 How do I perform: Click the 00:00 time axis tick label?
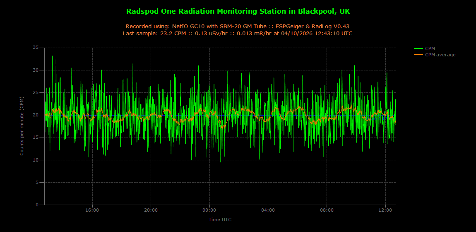click(209, 210)
